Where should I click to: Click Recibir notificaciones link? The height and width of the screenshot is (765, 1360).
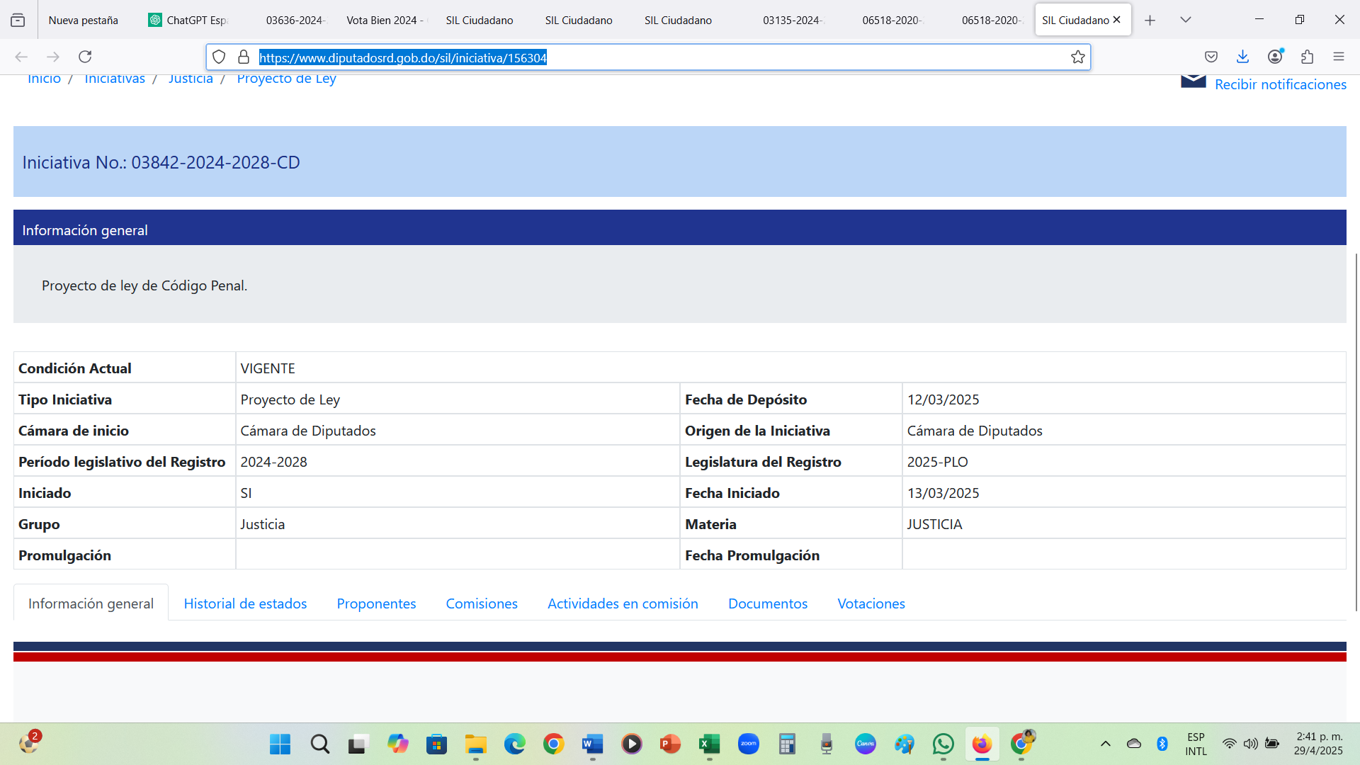coord(1280,84)
